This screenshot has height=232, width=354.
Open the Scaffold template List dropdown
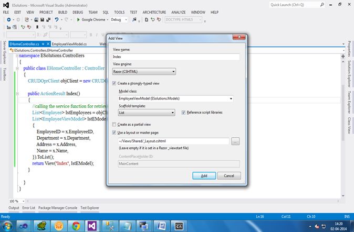click(147, 113)
